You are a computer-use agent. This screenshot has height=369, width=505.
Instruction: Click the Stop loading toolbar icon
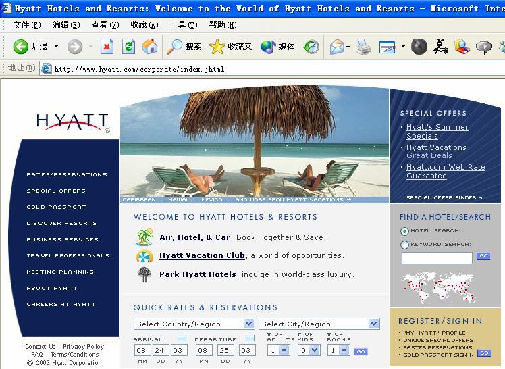[107, 47]
